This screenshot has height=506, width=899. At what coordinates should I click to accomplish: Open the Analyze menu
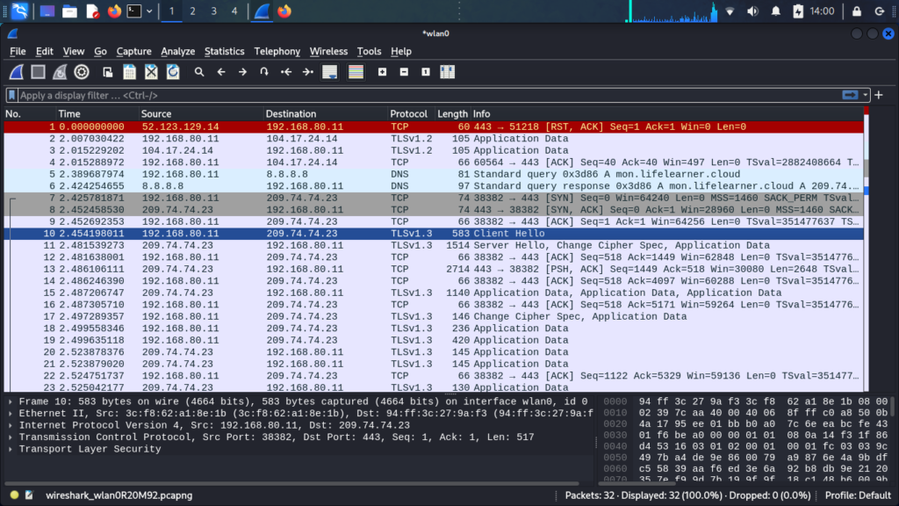(x=177, y=51)
